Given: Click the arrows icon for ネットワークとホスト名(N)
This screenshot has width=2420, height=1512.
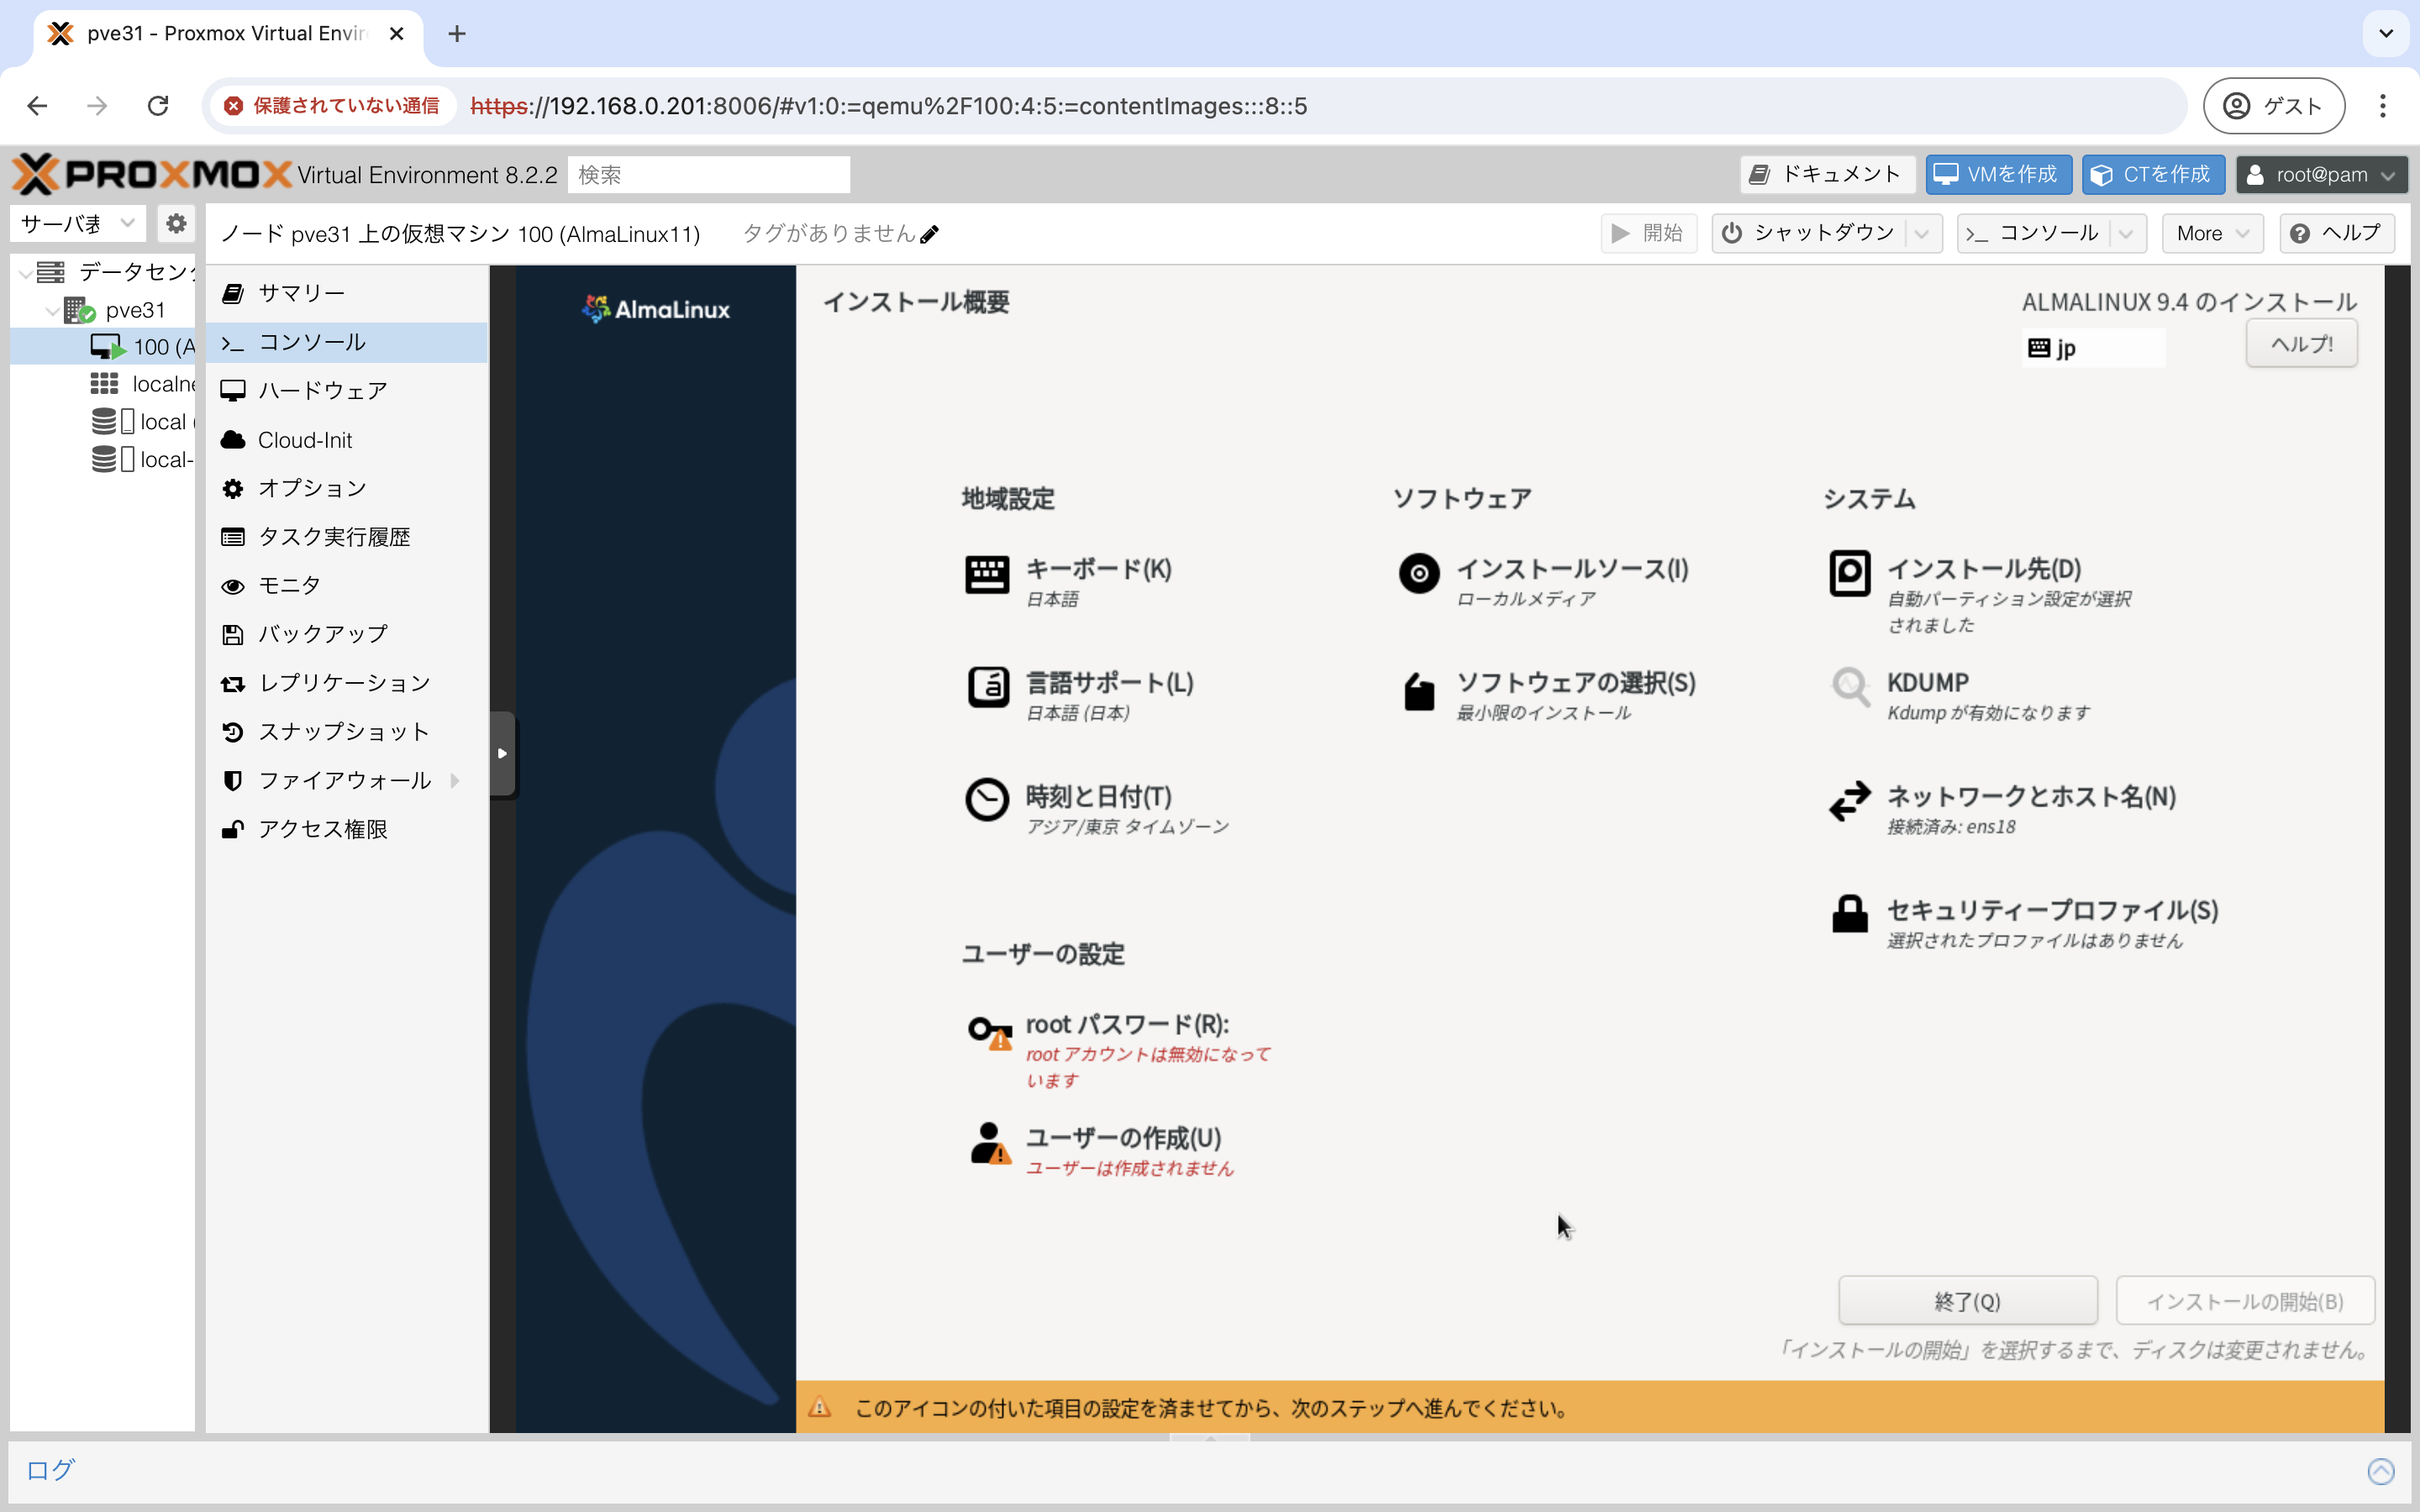Looking at the screenshot, I should click(1849, 802).
